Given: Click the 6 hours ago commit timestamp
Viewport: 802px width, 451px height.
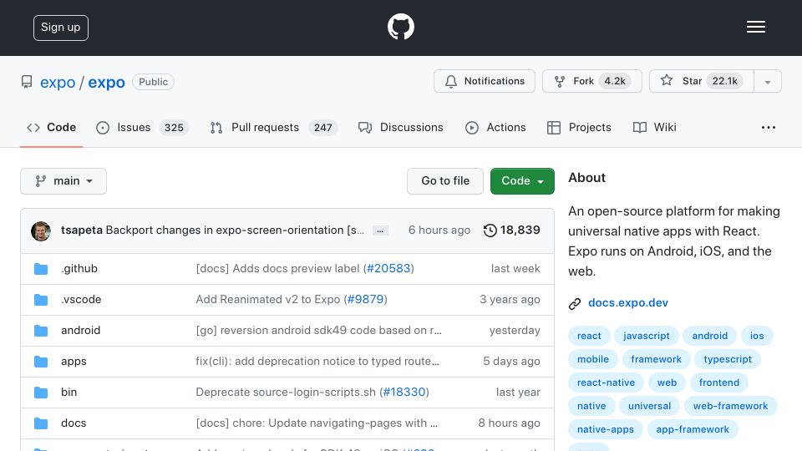Looking at the screenshot, I should click(x=439, y=231).
